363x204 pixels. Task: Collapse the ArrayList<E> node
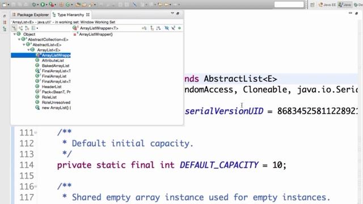coord(28,50)
